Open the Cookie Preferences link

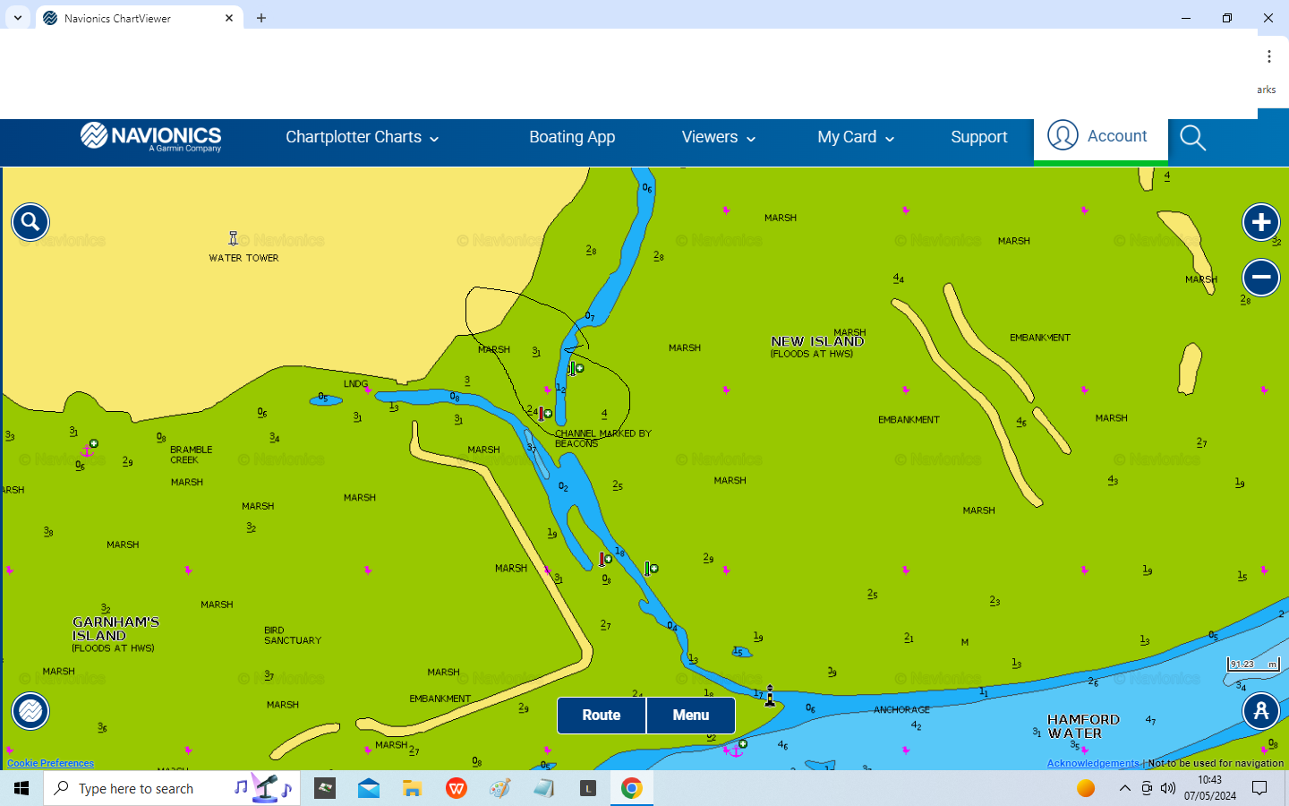click(50, 763)
